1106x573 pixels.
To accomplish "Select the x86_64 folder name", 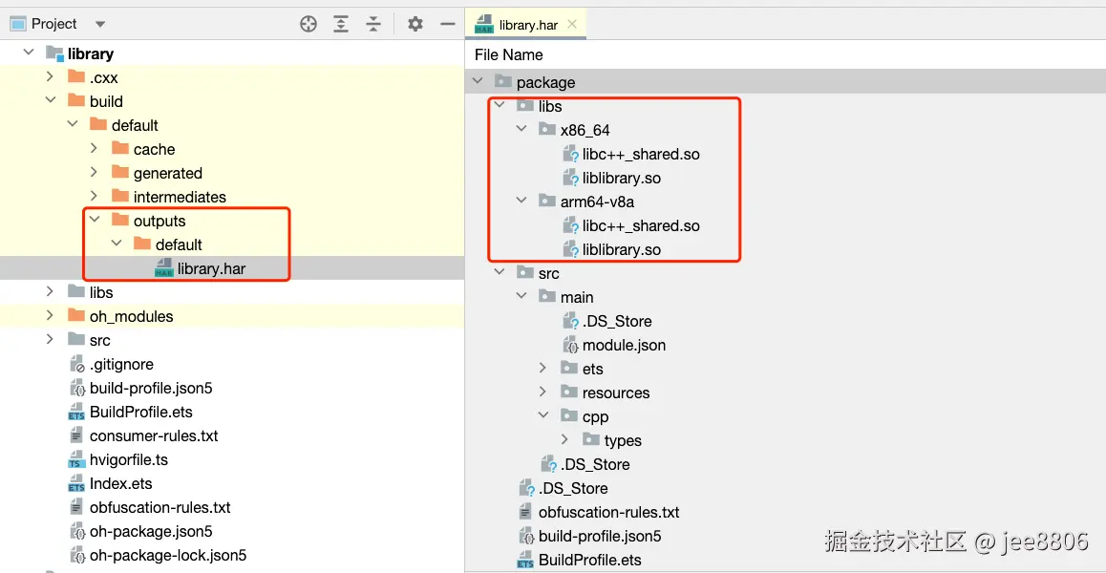I will 585,131.
